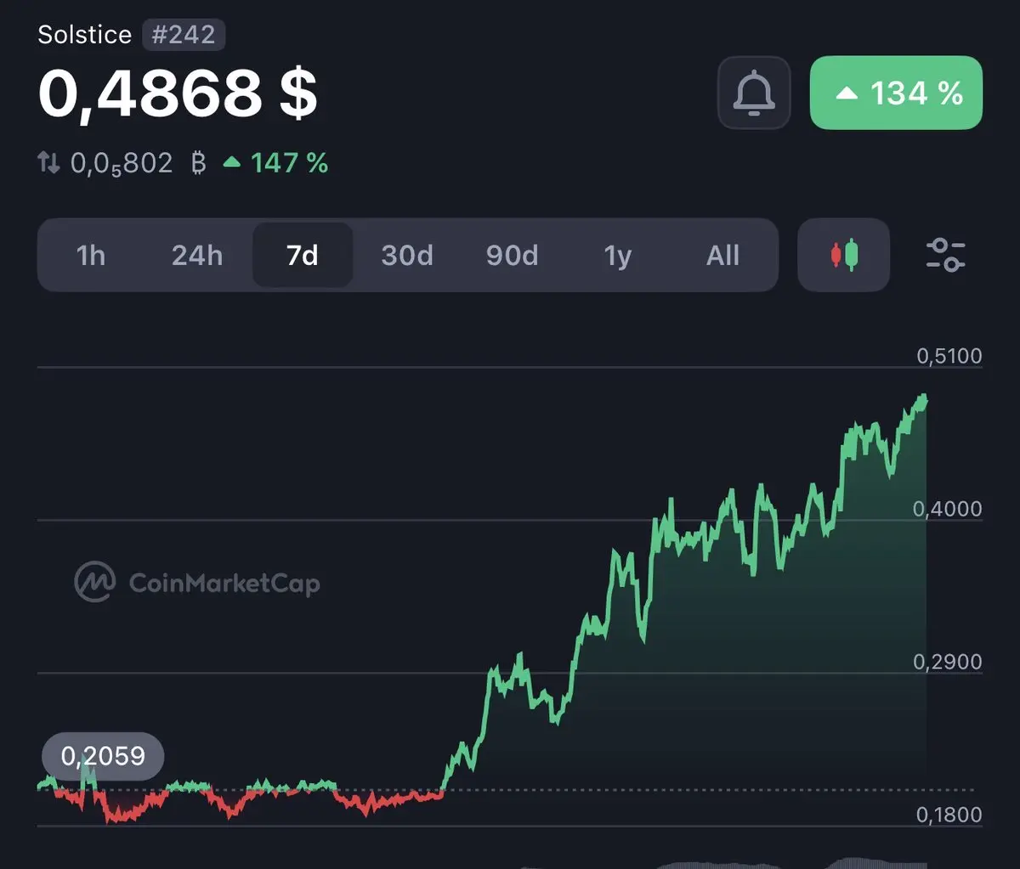
Task: Select the 1h time range
Action: point(91,255)
